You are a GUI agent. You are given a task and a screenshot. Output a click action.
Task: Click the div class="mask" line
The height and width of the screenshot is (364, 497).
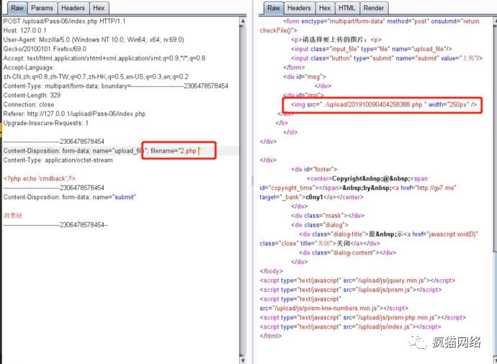tap(328, 216)
